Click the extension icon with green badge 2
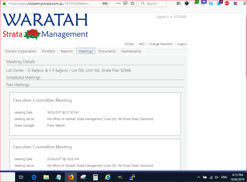The width and height of the screenshot is (247, 182). click(x=195, y=3)
